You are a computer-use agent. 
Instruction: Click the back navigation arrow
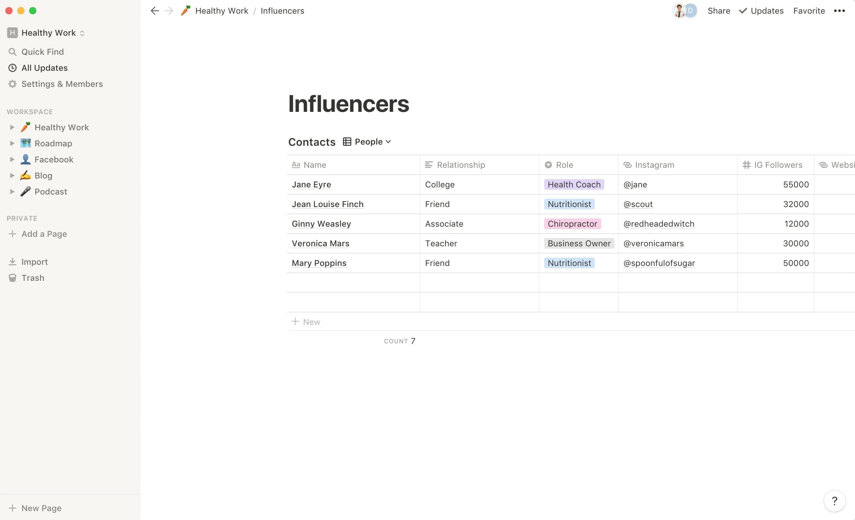[x=155, y=11]
